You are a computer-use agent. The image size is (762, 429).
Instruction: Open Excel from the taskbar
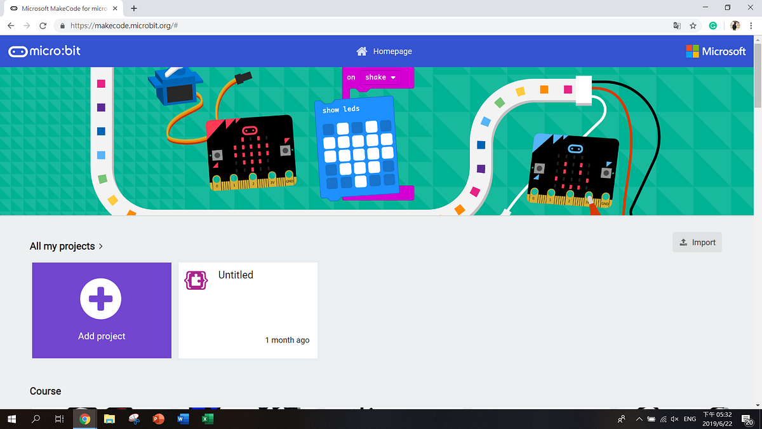click(207, 419)
